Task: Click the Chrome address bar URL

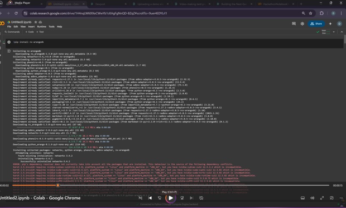Action: pos(98,13)
